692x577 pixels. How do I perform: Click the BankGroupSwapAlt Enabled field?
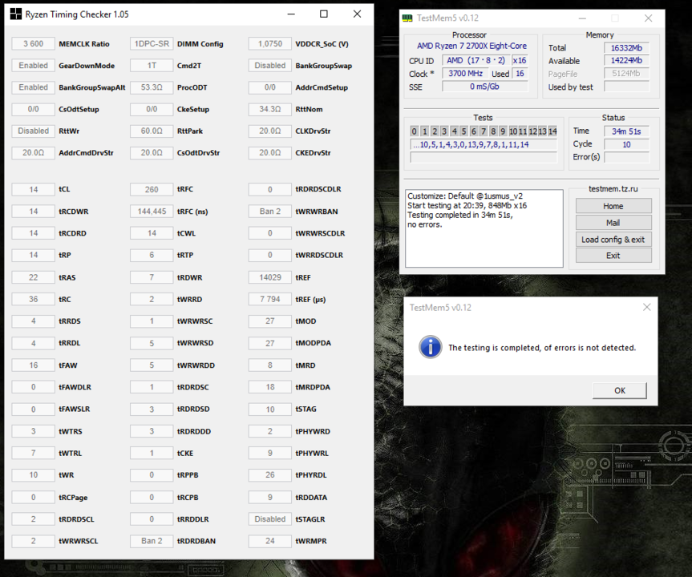tap(34, 87)
